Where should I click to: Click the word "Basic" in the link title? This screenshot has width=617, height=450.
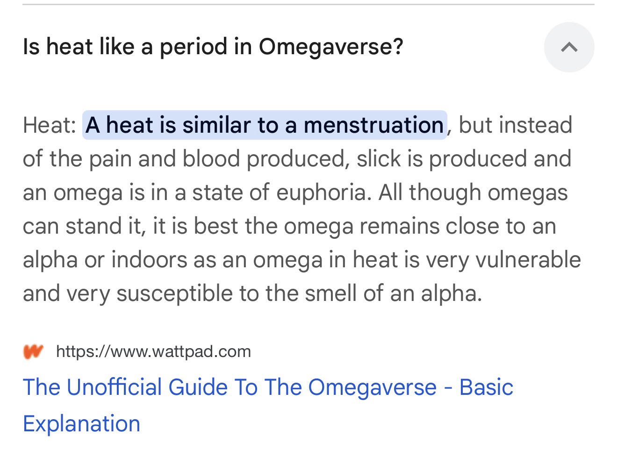click(x=486, y=387)
